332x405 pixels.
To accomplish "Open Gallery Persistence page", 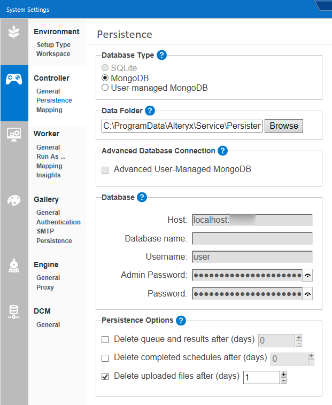I will (54, 241).
